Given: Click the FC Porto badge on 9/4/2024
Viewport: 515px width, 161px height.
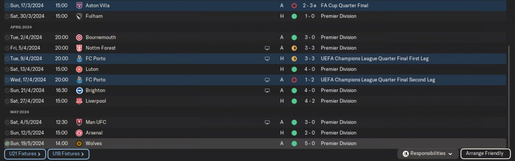Looking at the screenshot, I should click(79, 58).
